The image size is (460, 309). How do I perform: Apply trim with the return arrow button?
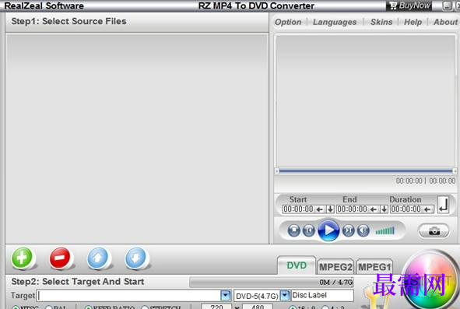pyautogui.click(x=444, y=204)
